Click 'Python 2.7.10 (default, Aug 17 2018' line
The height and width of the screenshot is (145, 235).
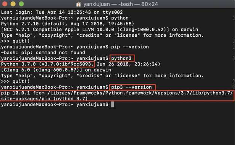67,24
